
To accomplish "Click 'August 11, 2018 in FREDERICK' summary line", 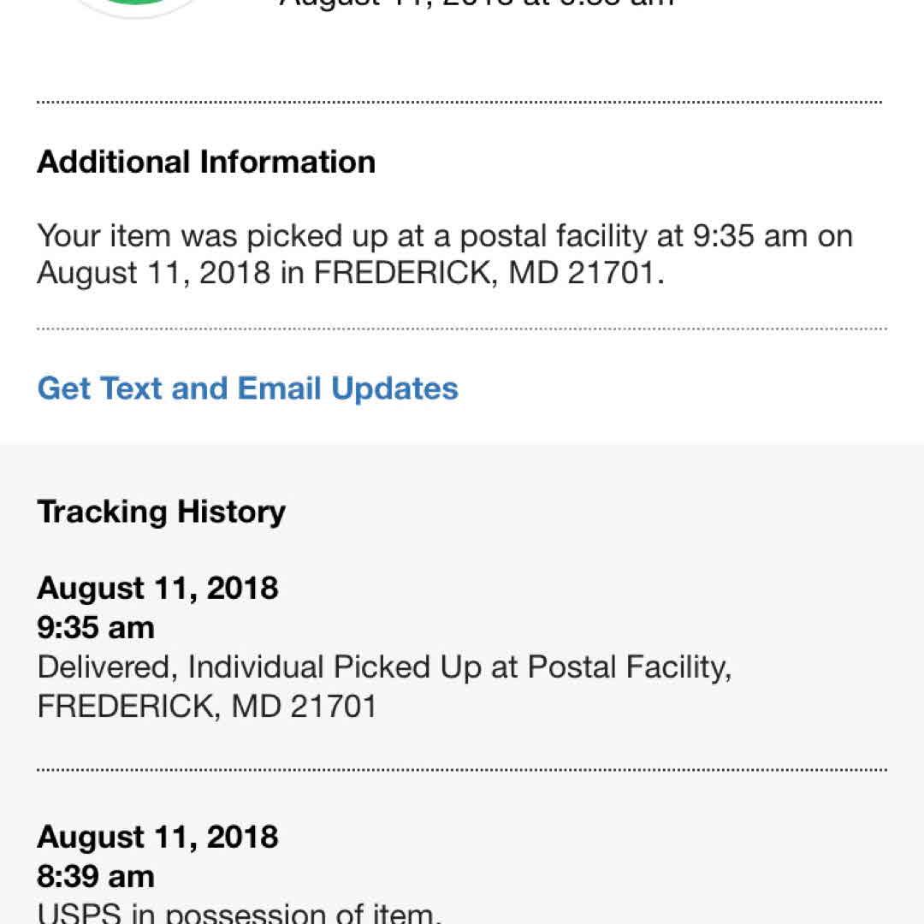I will point(350,274).
